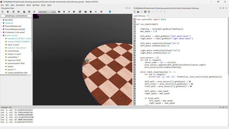
Task: Open world file with folder icon
Action: click(24, 12)
